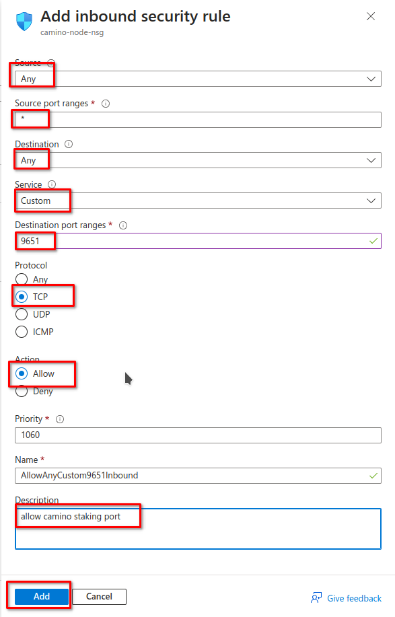Open the Give feedback link
The height and width of the screenshot is (617, 395).
tap(354, 598)
